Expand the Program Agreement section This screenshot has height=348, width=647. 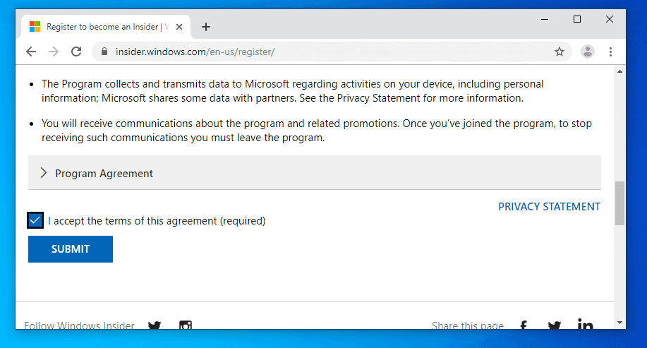315,173
